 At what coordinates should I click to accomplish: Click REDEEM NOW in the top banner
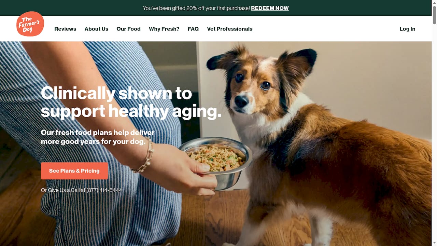pyautogui.click(x=270, y=8)
